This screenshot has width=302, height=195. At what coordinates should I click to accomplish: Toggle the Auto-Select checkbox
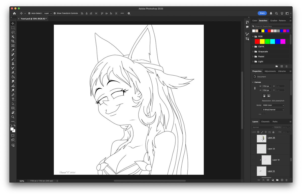(29, 13)
